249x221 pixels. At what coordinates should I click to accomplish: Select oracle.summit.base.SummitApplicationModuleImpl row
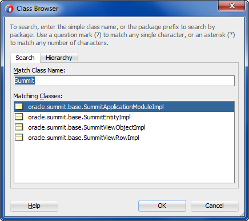[x=124, y=107]
